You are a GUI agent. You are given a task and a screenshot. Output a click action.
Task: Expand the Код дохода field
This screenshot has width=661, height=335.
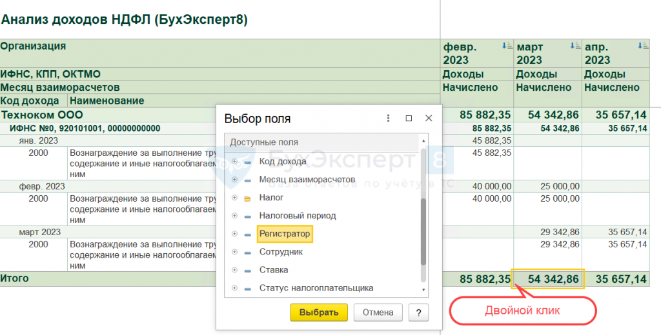pyautogui.click(x=235, y=162)
